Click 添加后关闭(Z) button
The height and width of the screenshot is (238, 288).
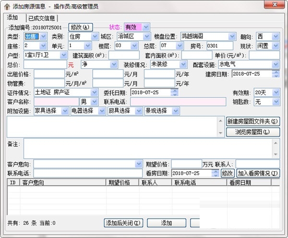(x=123, y=223)
